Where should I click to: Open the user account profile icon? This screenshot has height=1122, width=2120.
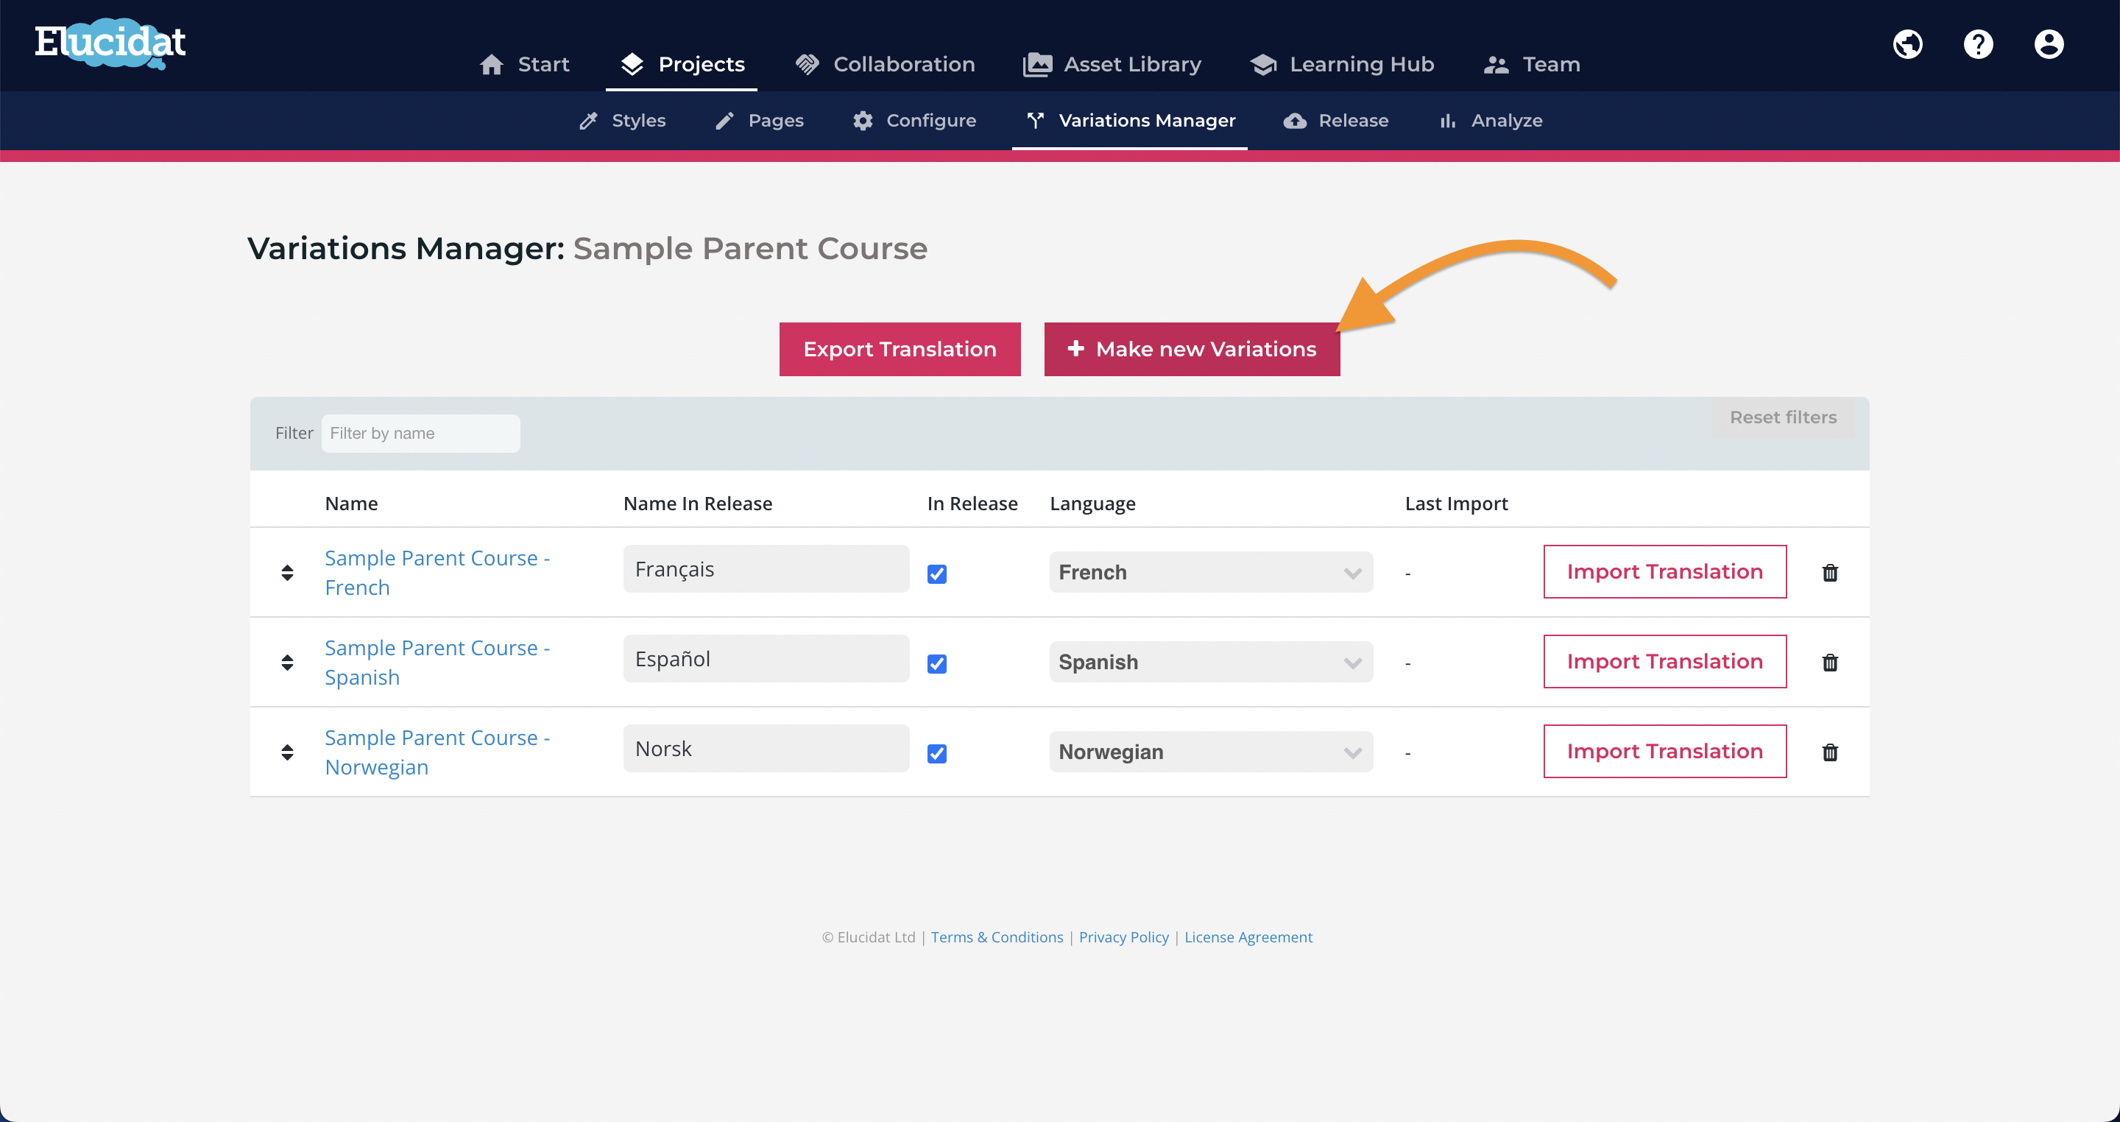(2049, 44)
